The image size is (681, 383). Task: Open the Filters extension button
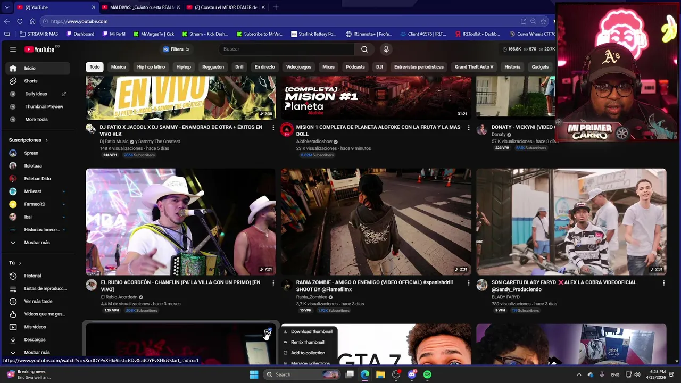click(176, 49)
